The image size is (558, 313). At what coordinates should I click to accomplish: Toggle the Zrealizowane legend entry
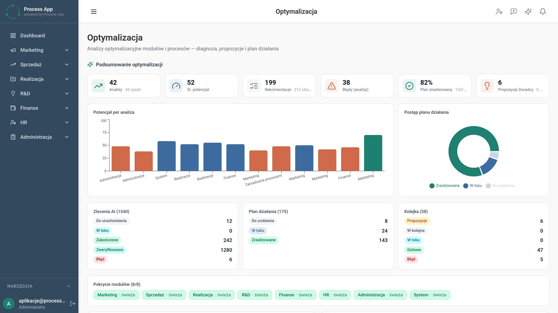445,186
